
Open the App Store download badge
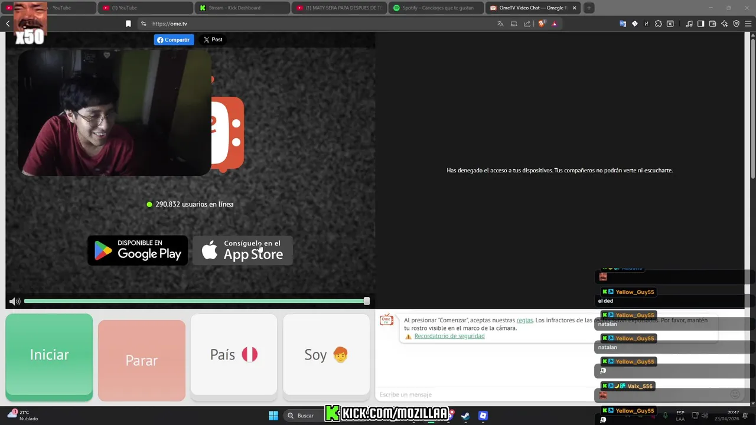[x=242, y=250]
